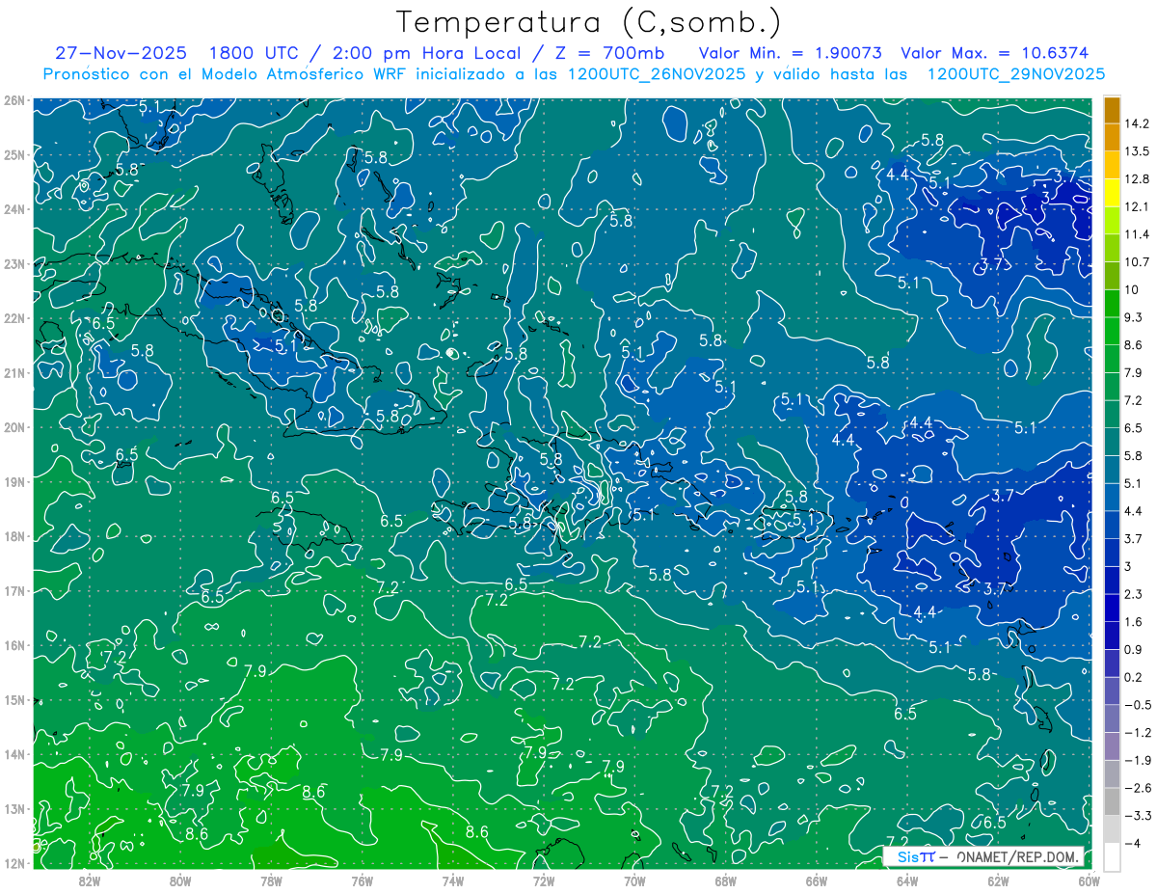The height and width of the screenshot is (894, 1157).
Task: Click the -2.6 color scale label
Action: (x=1137, y=788)
